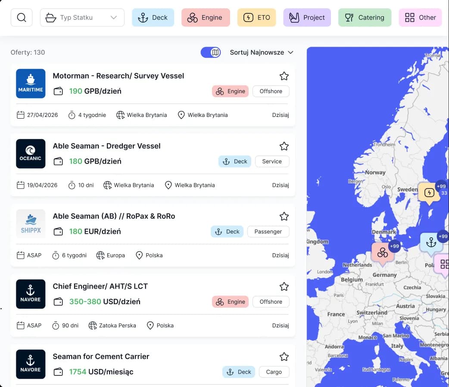Image resolution: width=449 pixels, height=387 pixels.
Task: Open Motorman - Research/ Survey Vessel title
Action: coord(118,76)
